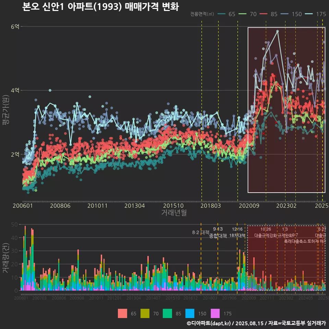Viewport: 329px width, 329px height.
Task: Click the '10' label on the volume axis
Action: pyautogui.click(x=14, y=277)
